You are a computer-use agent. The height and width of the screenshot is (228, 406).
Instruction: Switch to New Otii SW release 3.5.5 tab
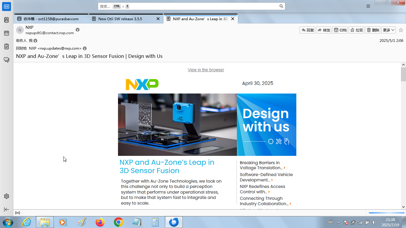(126, 19)
